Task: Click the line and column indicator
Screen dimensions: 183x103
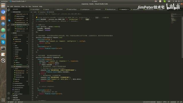Action: point(149,102)
